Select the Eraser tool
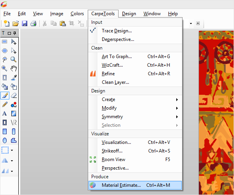The image size is (234, 195). tap(14, 95)
